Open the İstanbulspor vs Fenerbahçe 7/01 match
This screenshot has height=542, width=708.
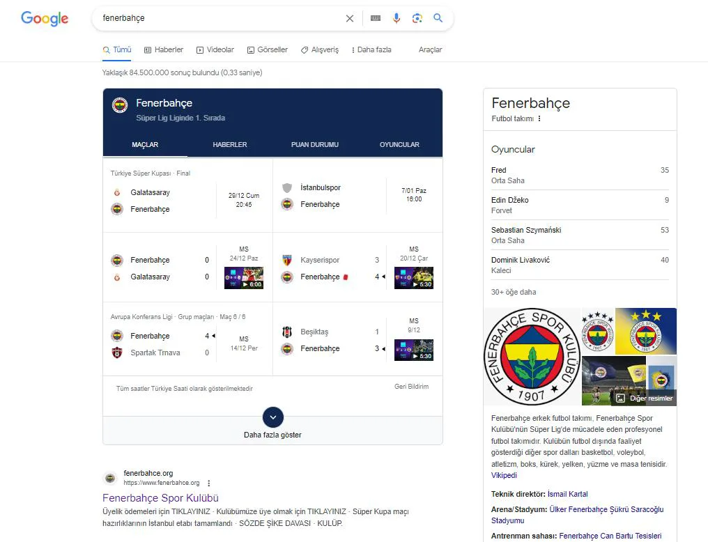coord(357,195)
